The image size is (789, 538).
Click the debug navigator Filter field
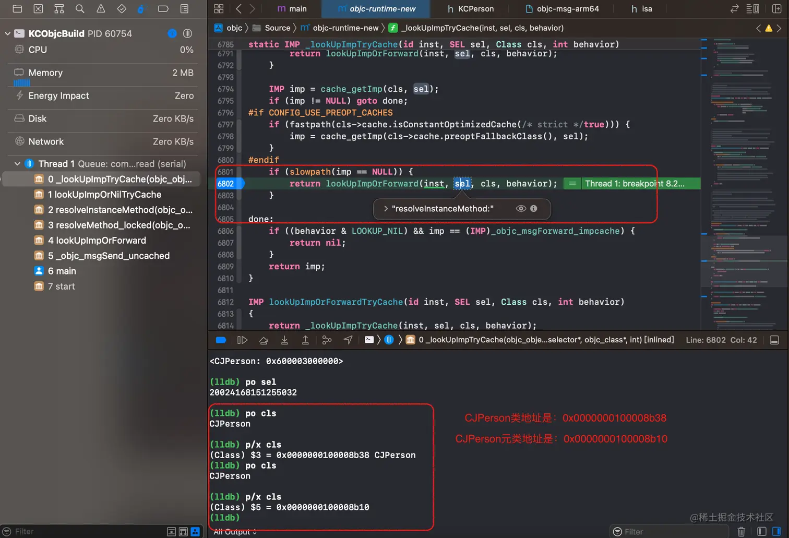83,531
